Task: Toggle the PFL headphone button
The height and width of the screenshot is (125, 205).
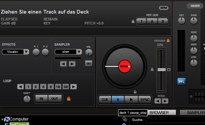Action: pyautogui.click(x=182, y=81)
